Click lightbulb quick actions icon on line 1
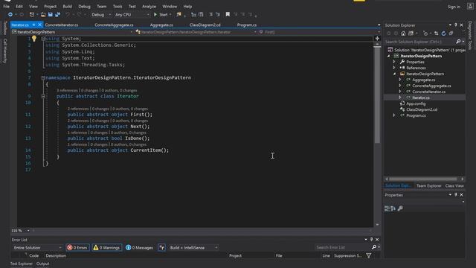The image size is (476, 268). 34,38
